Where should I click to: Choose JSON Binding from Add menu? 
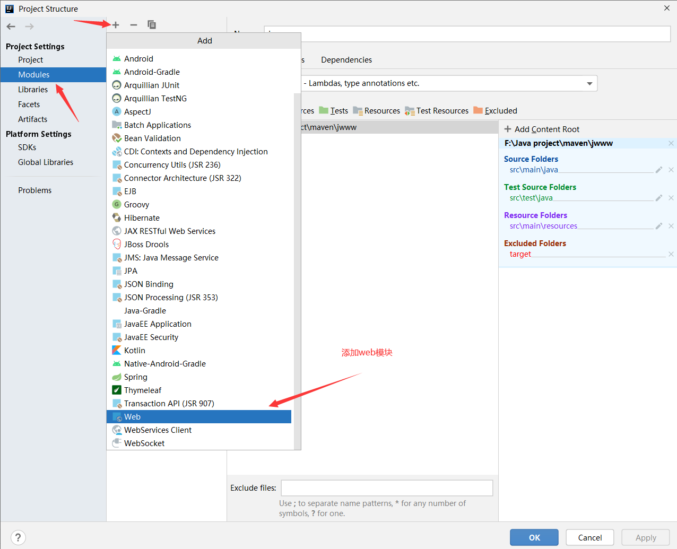tap(199, 284)
